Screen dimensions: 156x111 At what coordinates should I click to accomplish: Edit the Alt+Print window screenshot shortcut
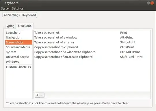(127, 38)
